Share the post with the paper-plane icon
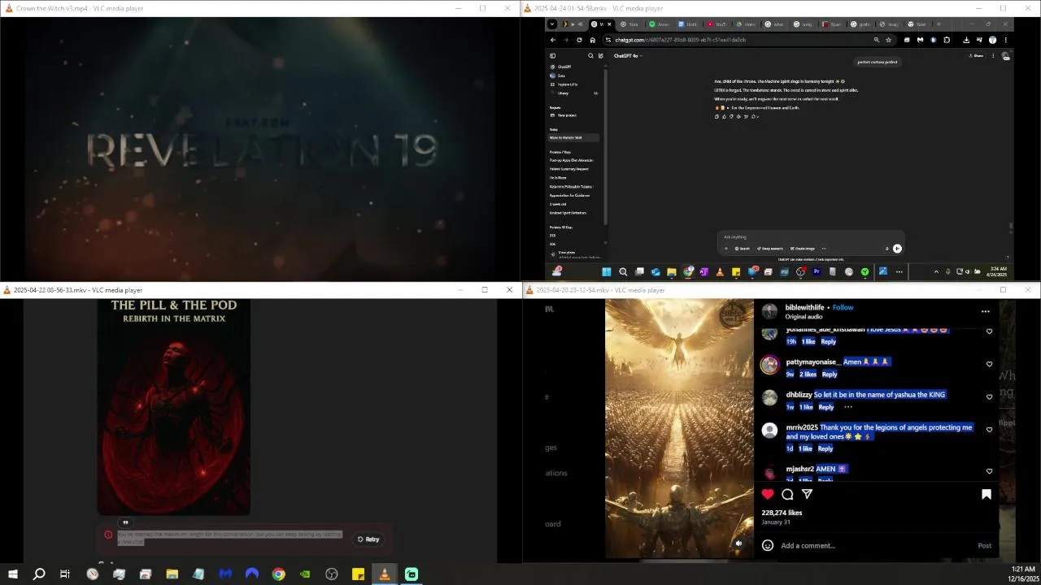 [807, 494]
